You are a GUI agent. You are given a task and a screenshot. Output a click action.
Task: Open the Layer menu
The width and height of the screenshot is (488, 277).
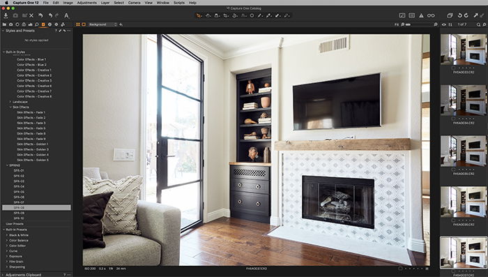pos(105,3)
